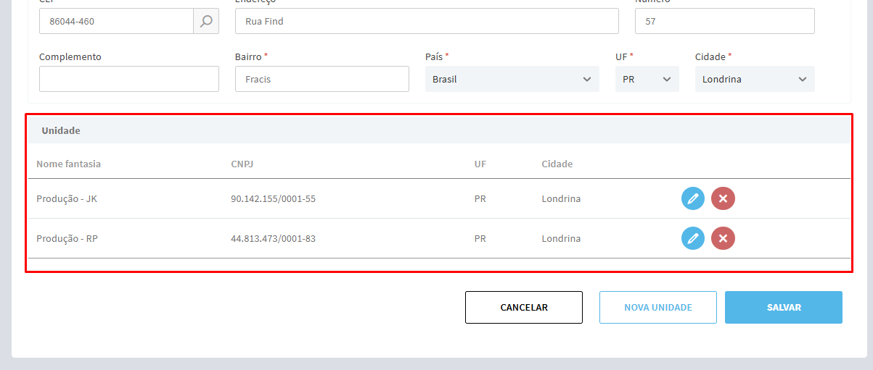873x370 pixels.
Task: Open the País dropdown
Action: pyautogui.click(x=512, y=79)
